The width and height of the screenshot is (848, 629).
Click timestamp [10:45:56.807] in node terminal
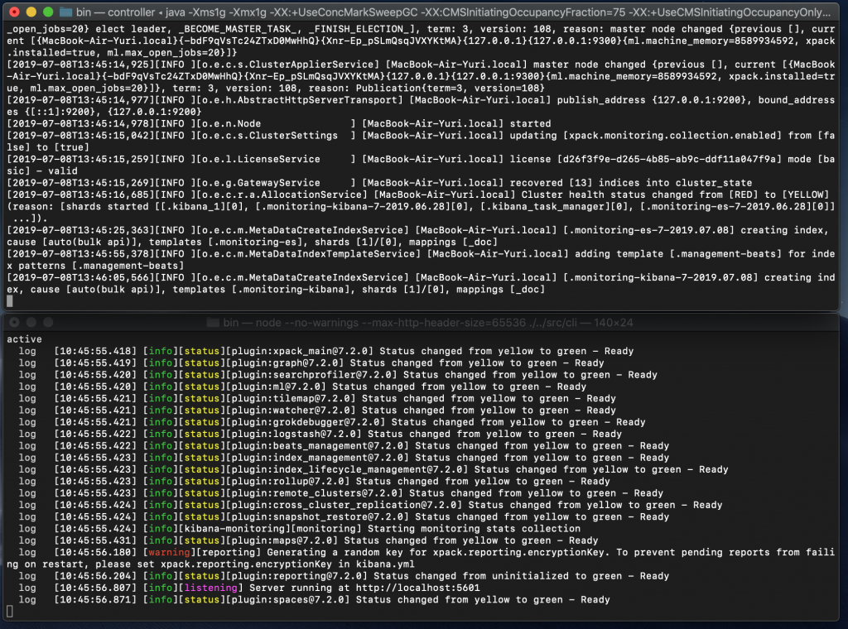click(x=96, y=588)
